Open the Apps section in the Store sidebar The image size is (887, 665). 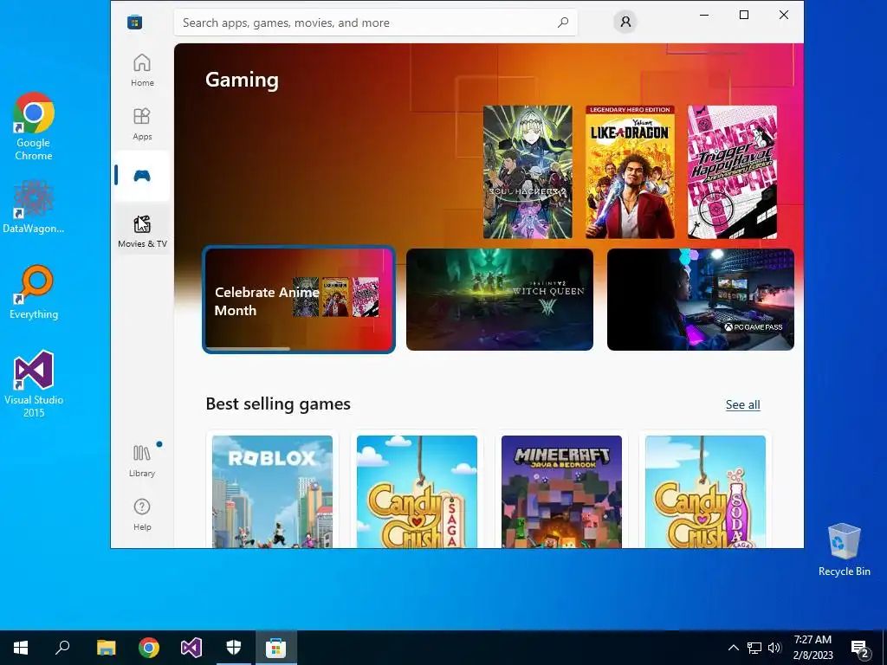[x=142, y=124]
